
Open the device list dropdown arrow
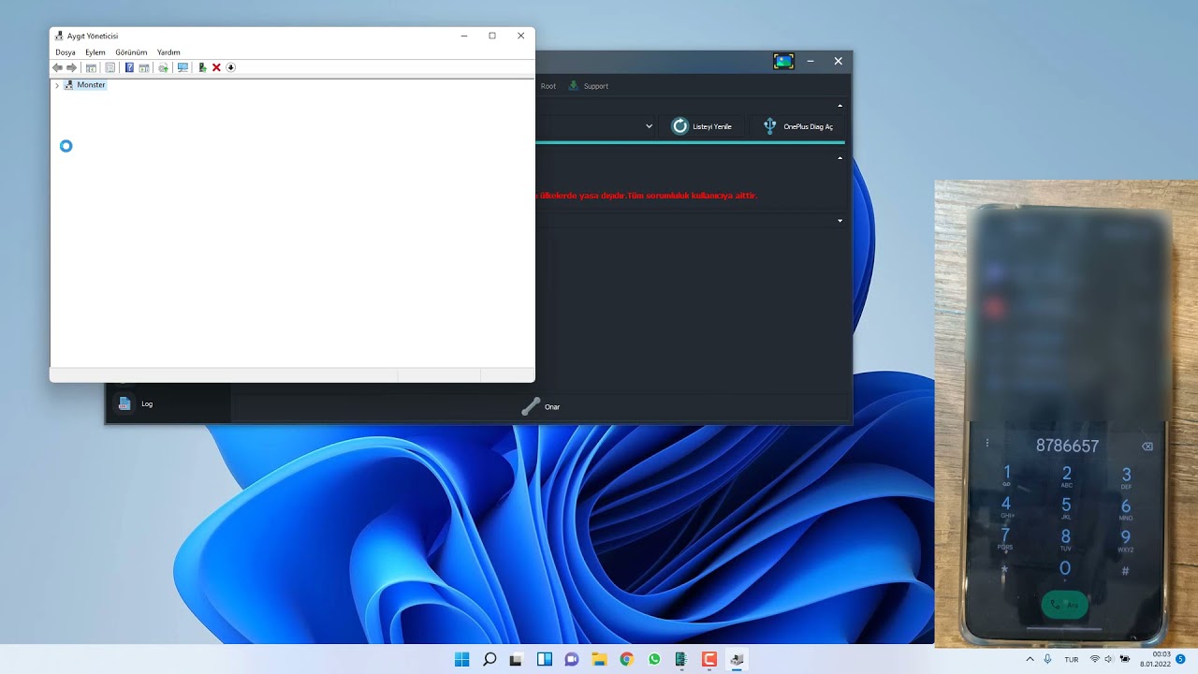point(649,126)
